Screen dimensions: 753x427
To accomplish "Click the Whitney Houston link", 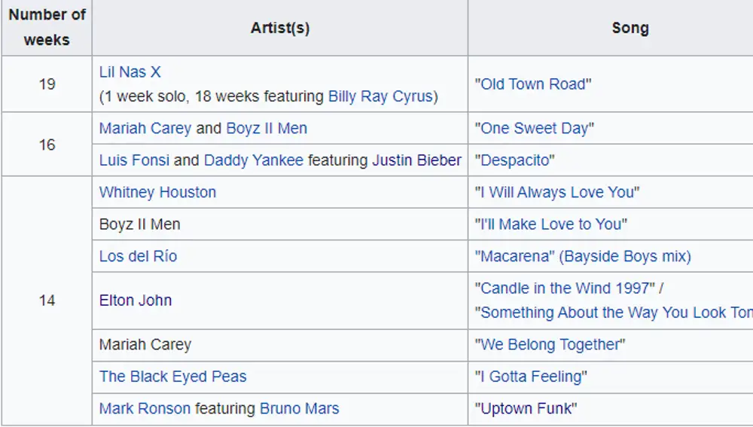I will (157, 192).
